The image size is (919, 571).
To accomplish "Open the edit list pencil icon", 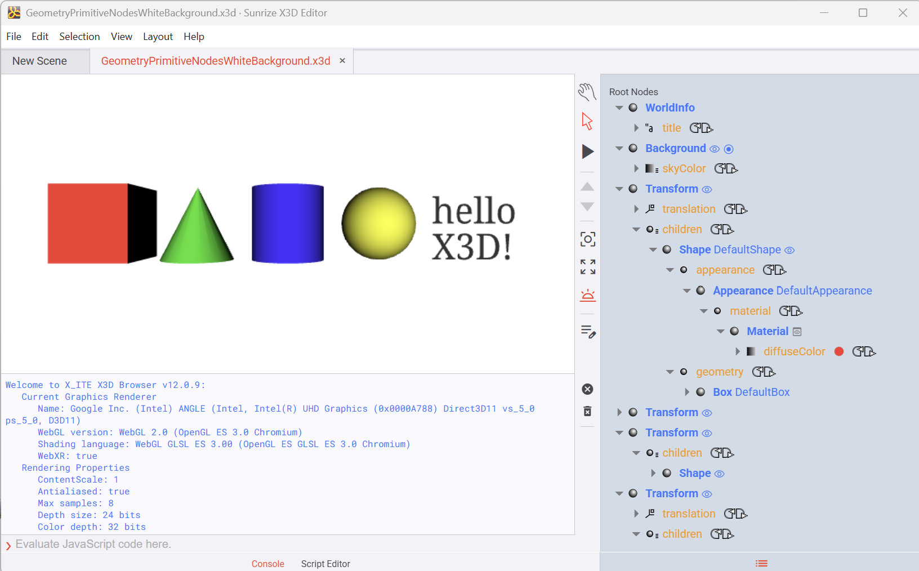I will click(588, 332).
